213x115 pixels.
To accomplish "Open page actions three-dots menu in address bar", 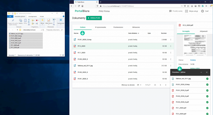I will (182, 6).
